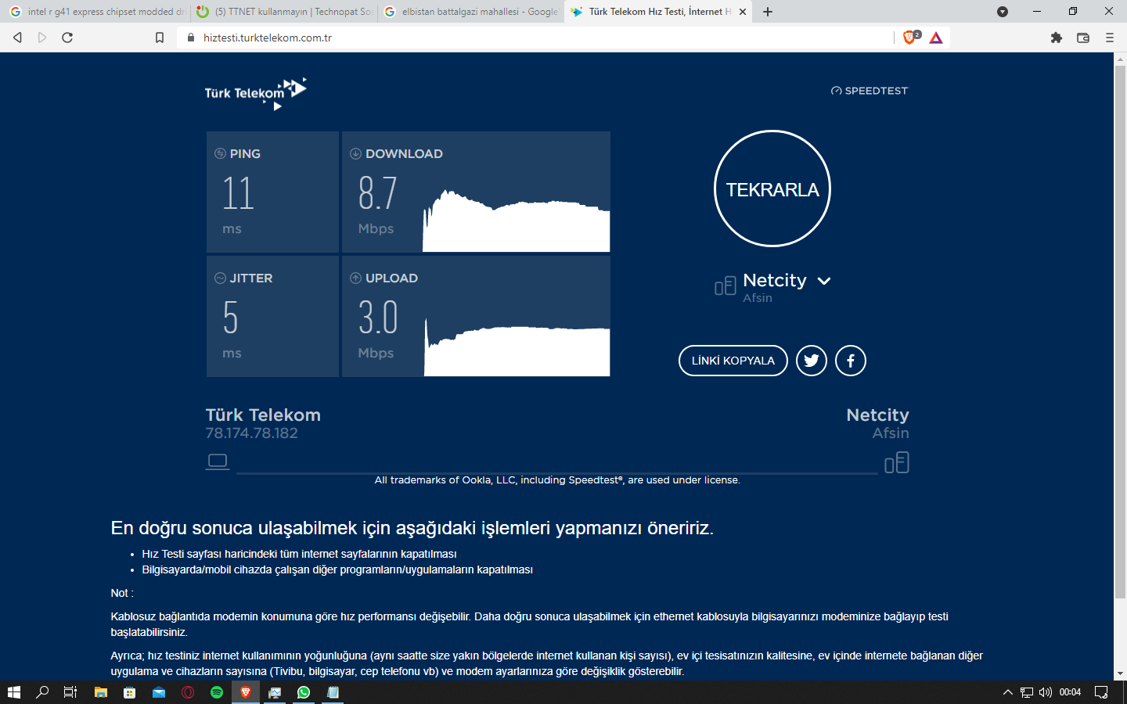Switch to Notepad on the taskbar
The height and width of the screenshot is (704, 1127).
click(x=333, y=692)
